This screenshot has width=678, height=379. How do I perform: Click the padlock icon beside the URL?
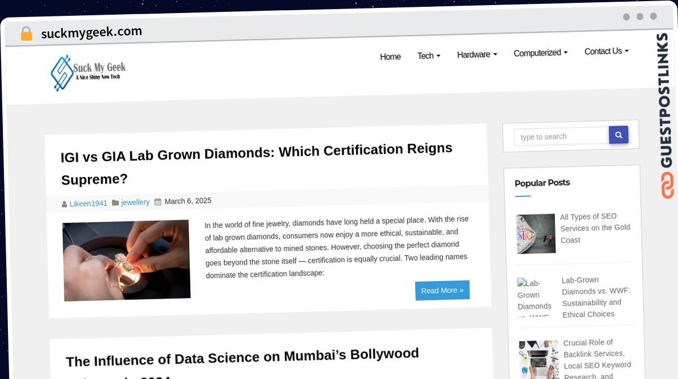click(26, 33)
